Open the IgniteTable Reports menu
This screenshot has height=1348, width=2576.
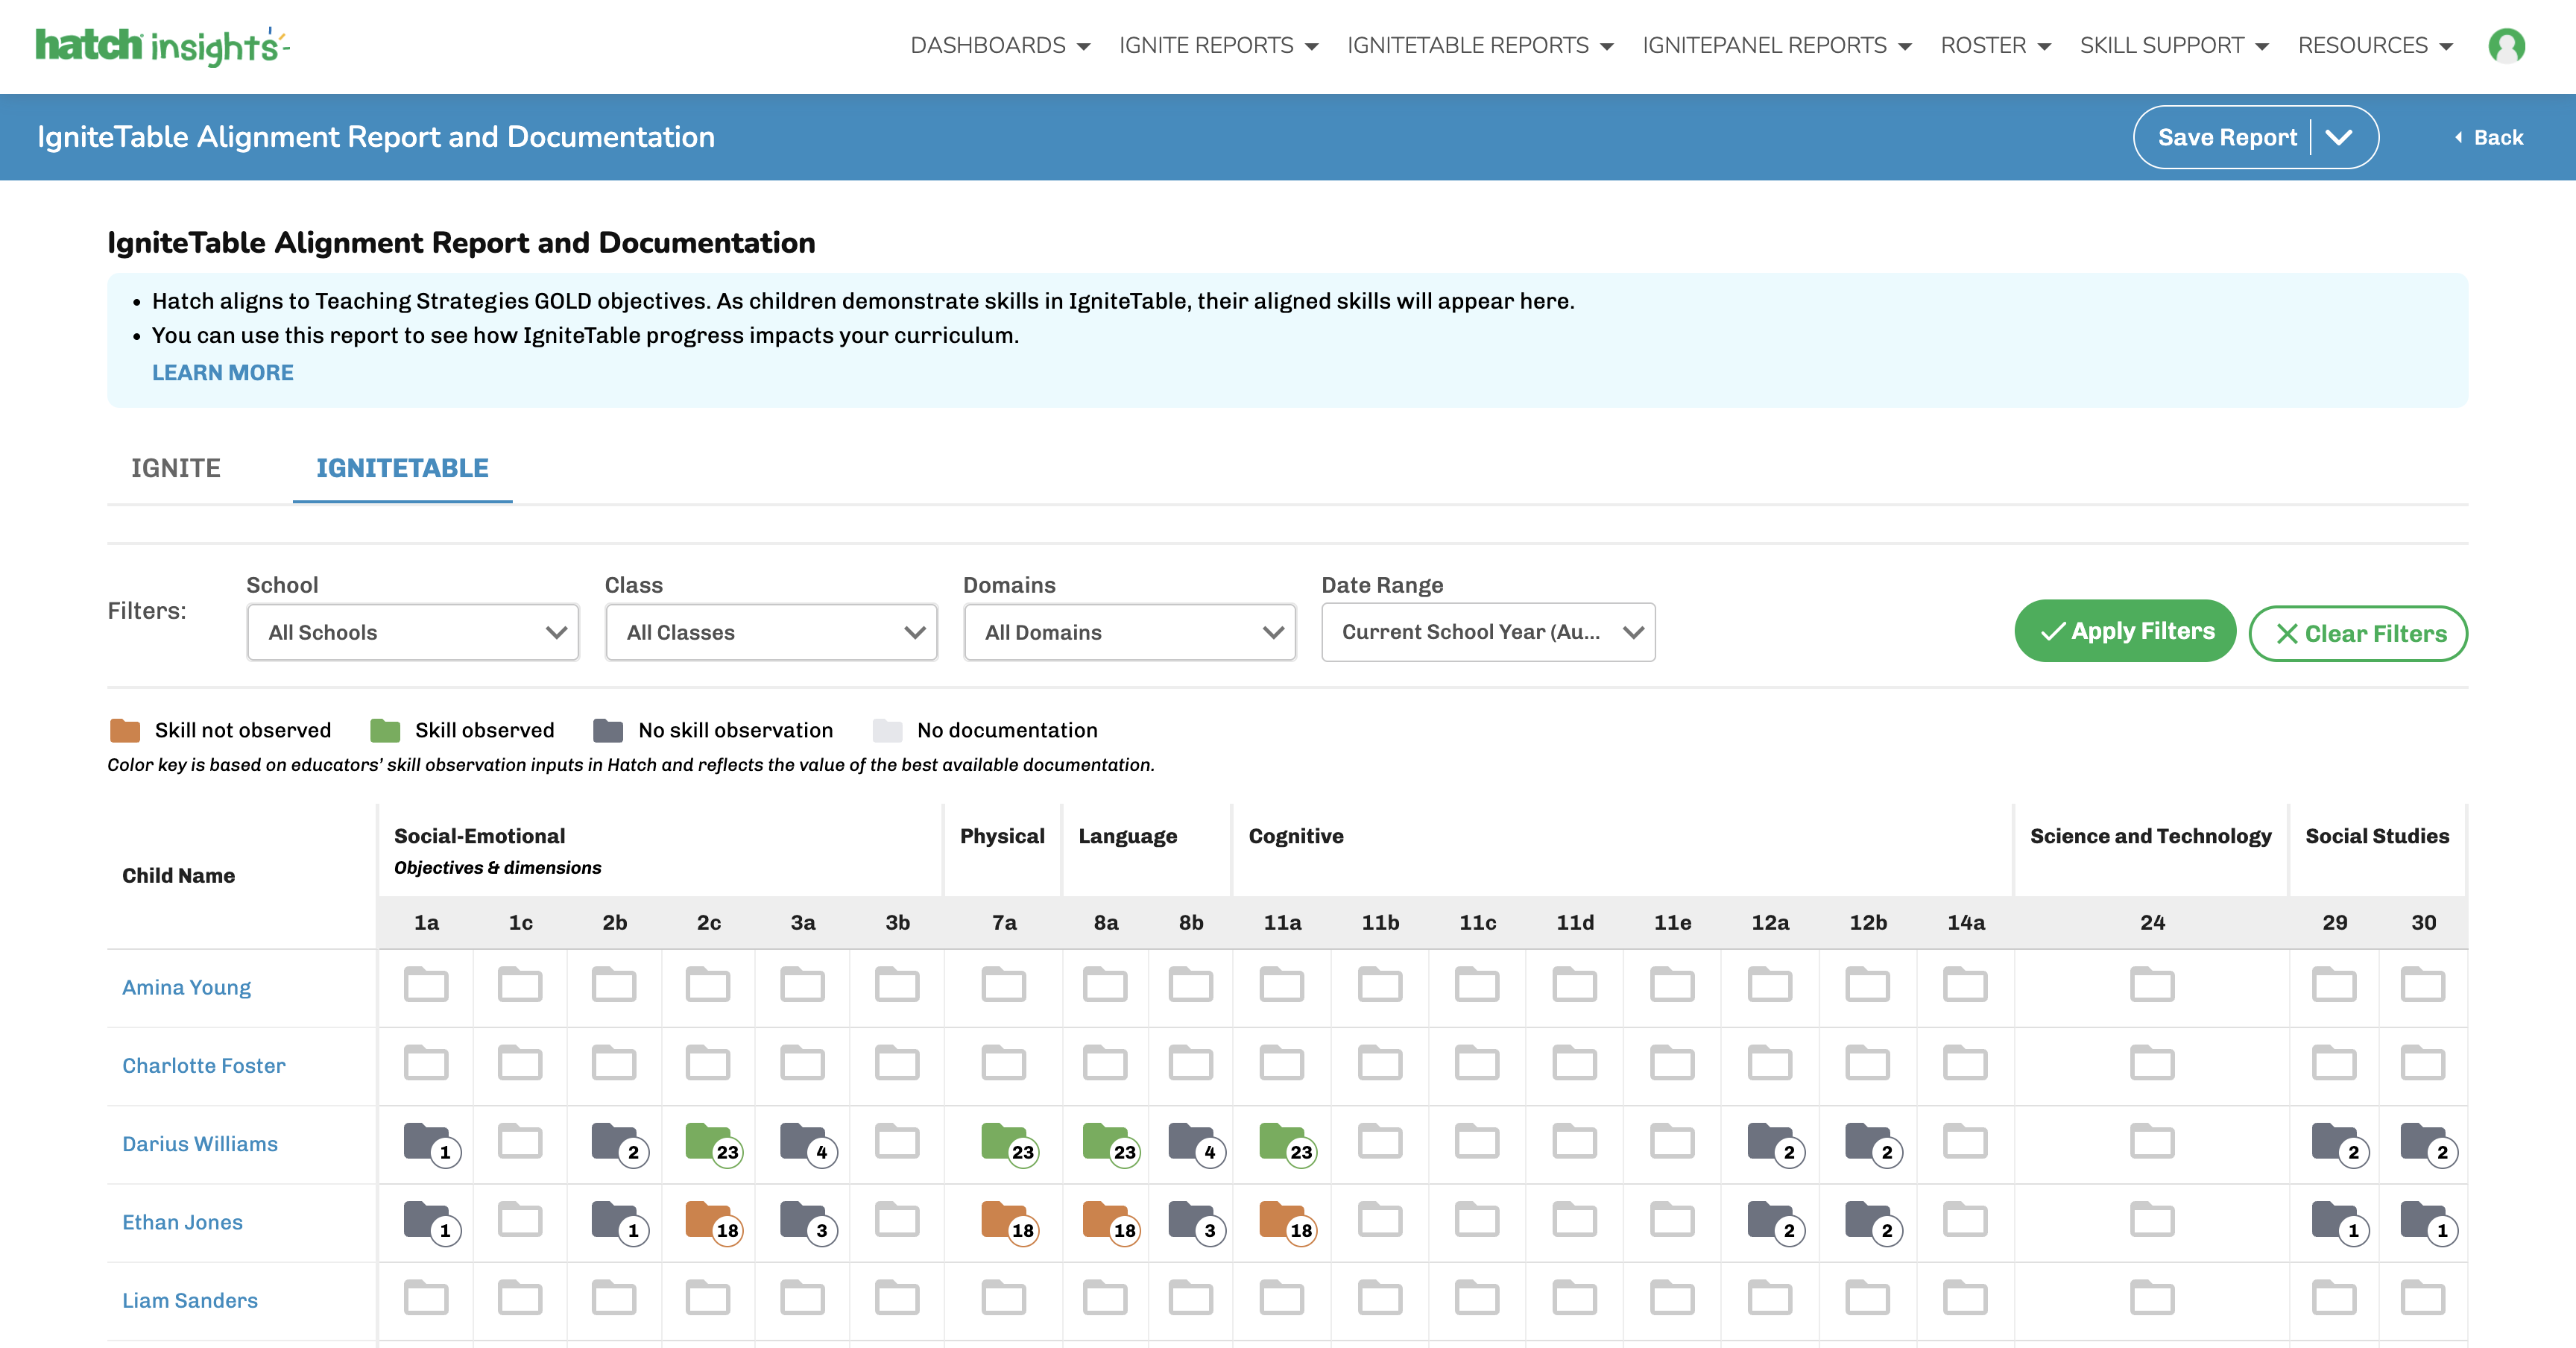pos(1480,45)
